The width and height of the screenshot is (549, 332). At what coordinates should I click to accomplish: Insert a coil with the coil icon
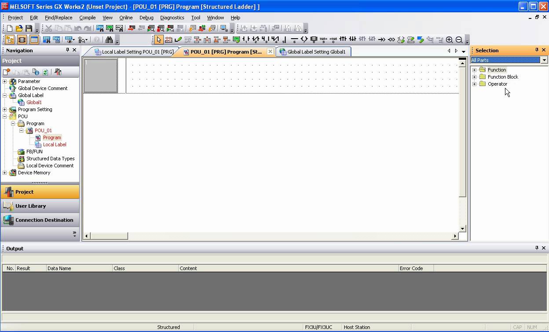click(304, 40)
